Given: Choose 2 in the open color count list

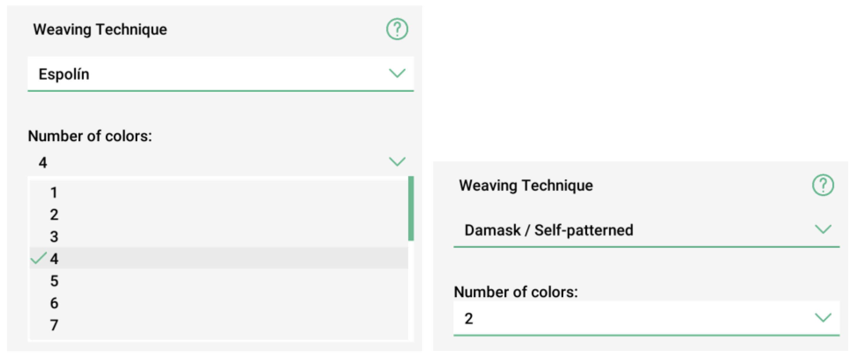Looking at the screenshot, I should [x=54, y=215].
